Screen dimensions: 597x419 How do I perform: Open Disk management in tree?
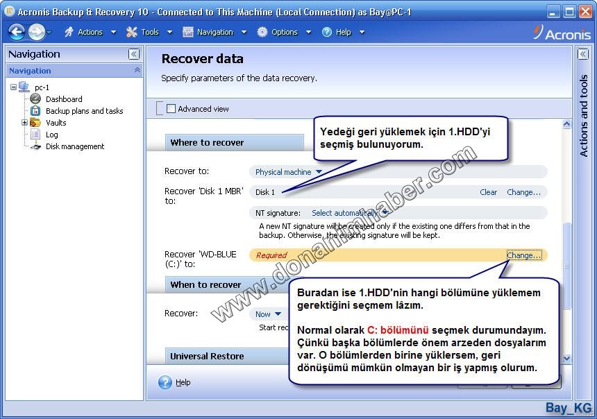[x=75, y=146]
